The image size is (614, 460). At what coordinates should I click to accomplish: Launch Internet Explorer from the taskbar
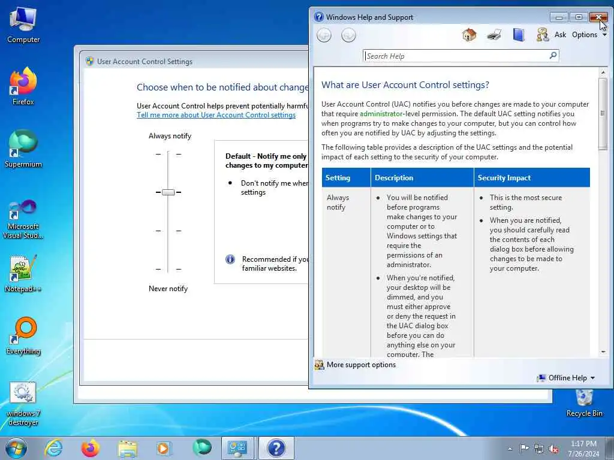click(53, 448)
